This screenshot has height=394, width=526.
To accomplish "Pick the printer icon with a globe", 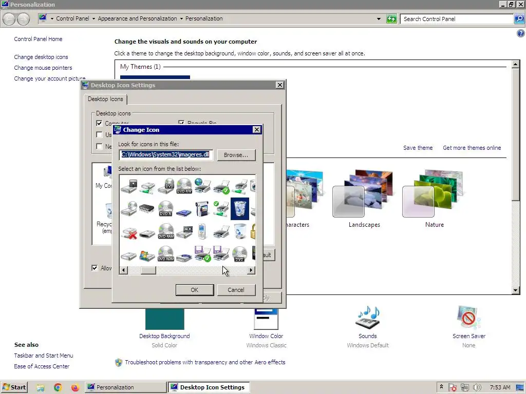I will point(202,186).
